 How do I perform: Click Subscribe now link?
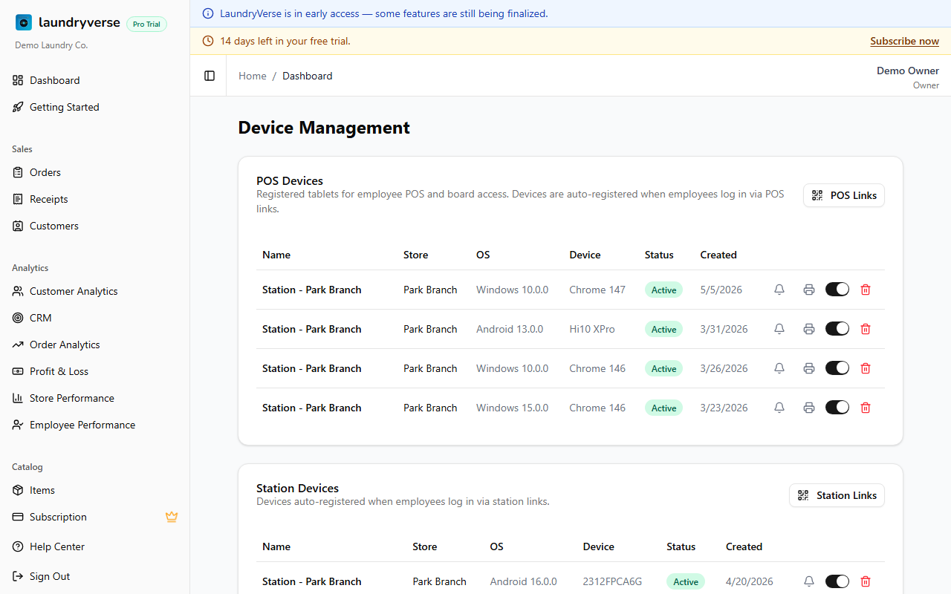tap(904, 41)
